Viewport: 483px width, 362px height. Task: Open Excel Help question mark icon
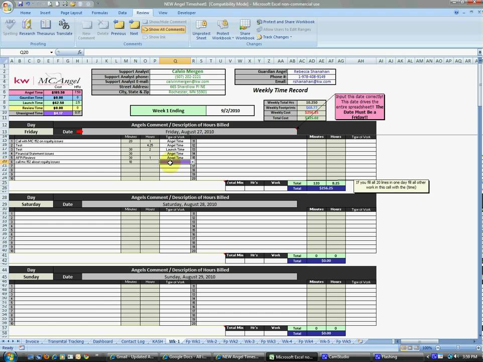[456, 13]
